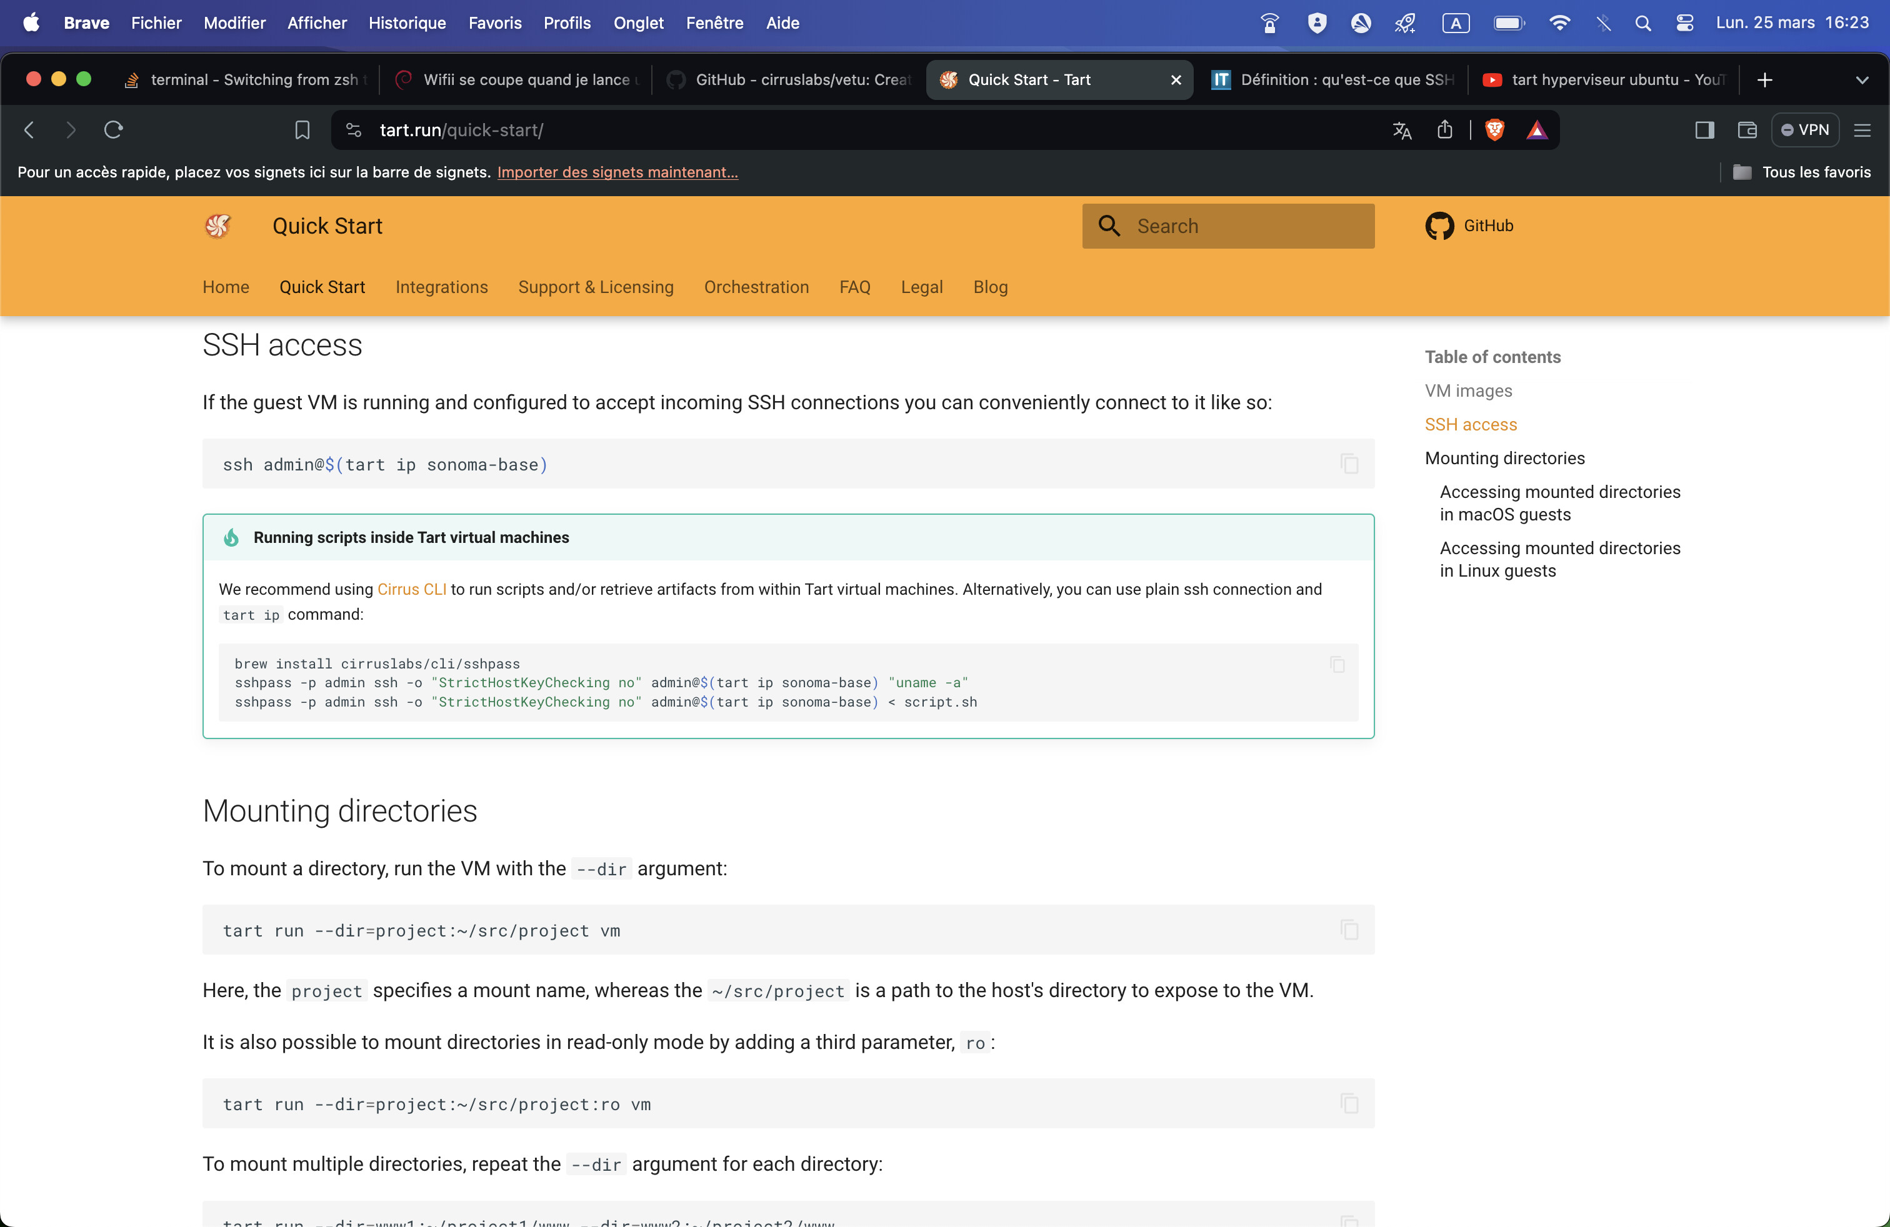The height and width of the screenshot is (1227, 1890).
Task: Open the Blog nav tab
Action: (990, 287)
